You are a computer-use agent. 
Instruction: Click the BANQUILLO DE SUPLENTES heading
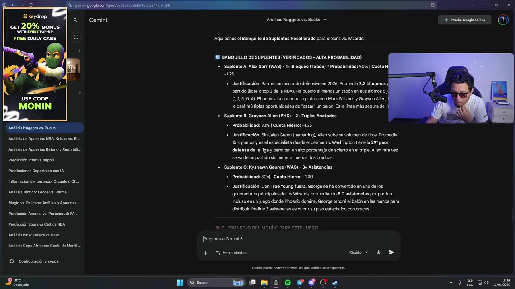[x=292, y=57]
